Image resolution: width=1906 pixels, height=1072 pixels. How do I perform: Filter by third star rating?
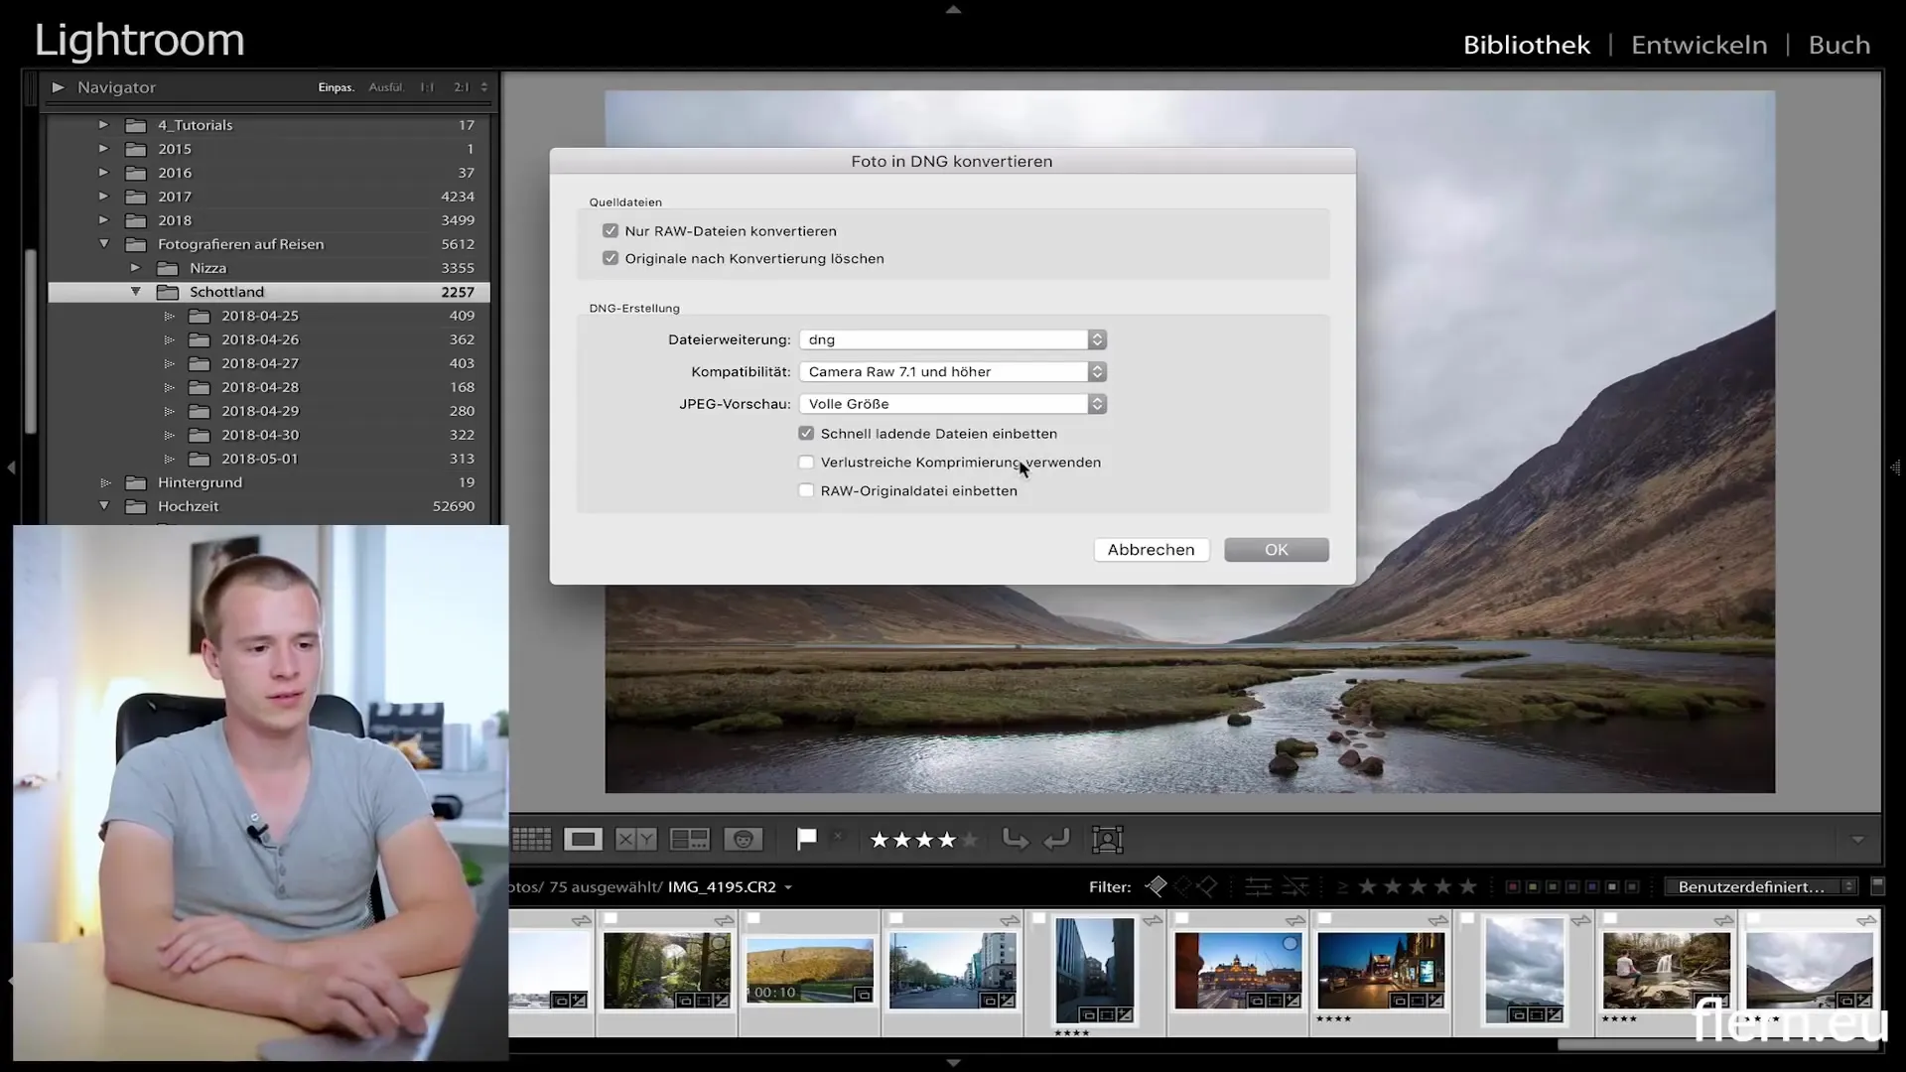(1418, 886)
